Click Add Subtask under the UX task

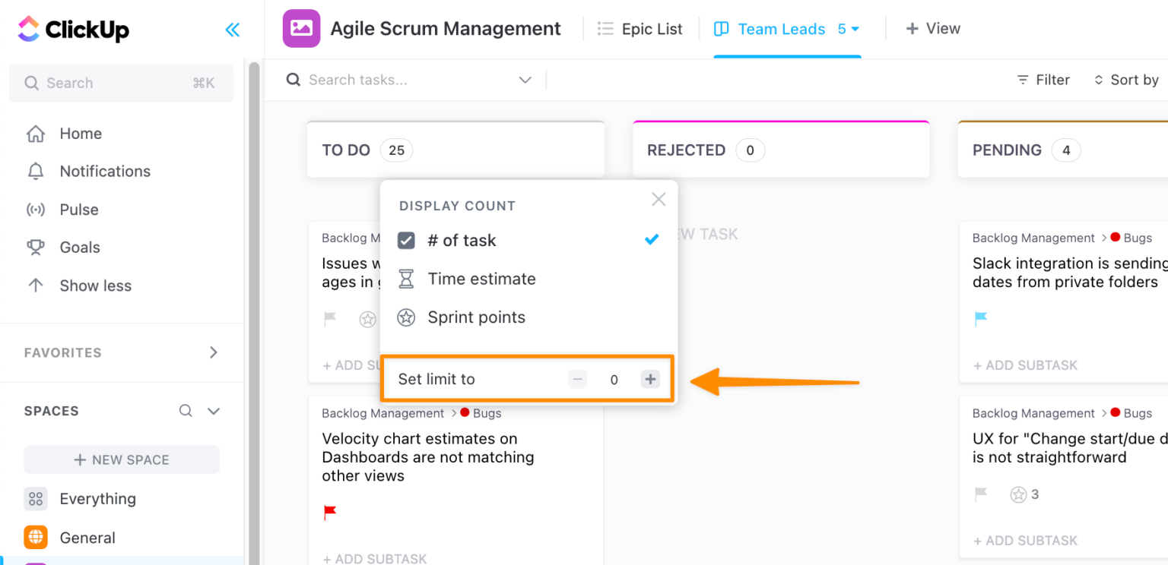tap(1025, 540)
